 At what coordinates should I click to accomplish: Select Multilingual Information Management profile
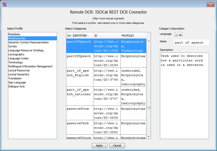[x=32, y=66]
